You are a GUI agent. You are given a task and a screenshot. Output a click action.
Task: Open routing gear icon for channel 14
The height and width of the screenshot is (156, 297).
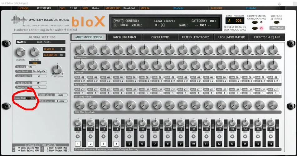(x=245, y=136)
